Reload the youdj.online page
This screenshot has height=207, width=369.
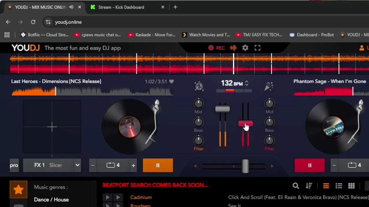[x=33, y=22]
